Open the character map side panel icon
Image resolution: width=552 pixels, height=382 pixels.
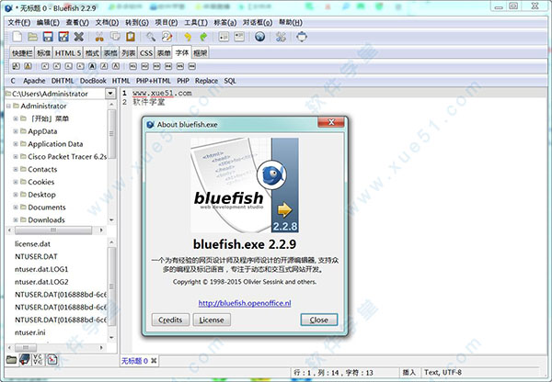point(38,359)
